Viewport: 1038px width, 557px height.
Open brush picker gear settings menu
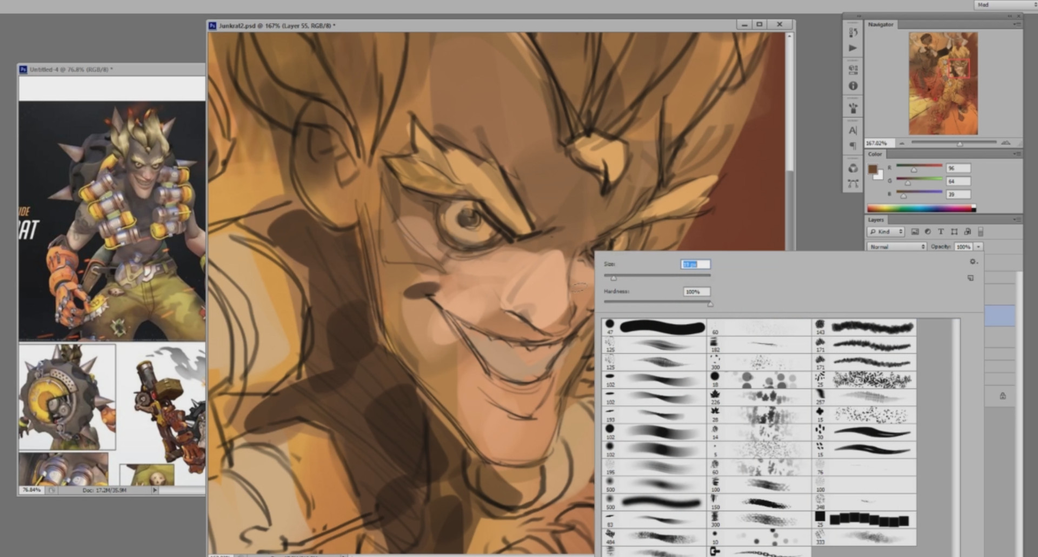point(973,261)
